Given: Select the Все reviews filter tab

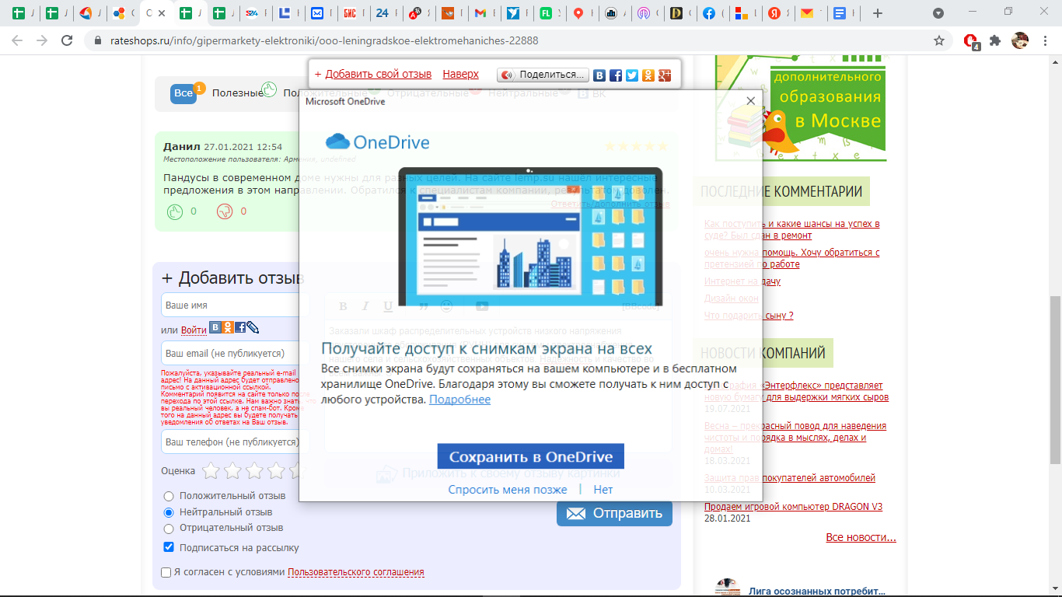Looking at the screenshot, I should (x=183, y=93).
